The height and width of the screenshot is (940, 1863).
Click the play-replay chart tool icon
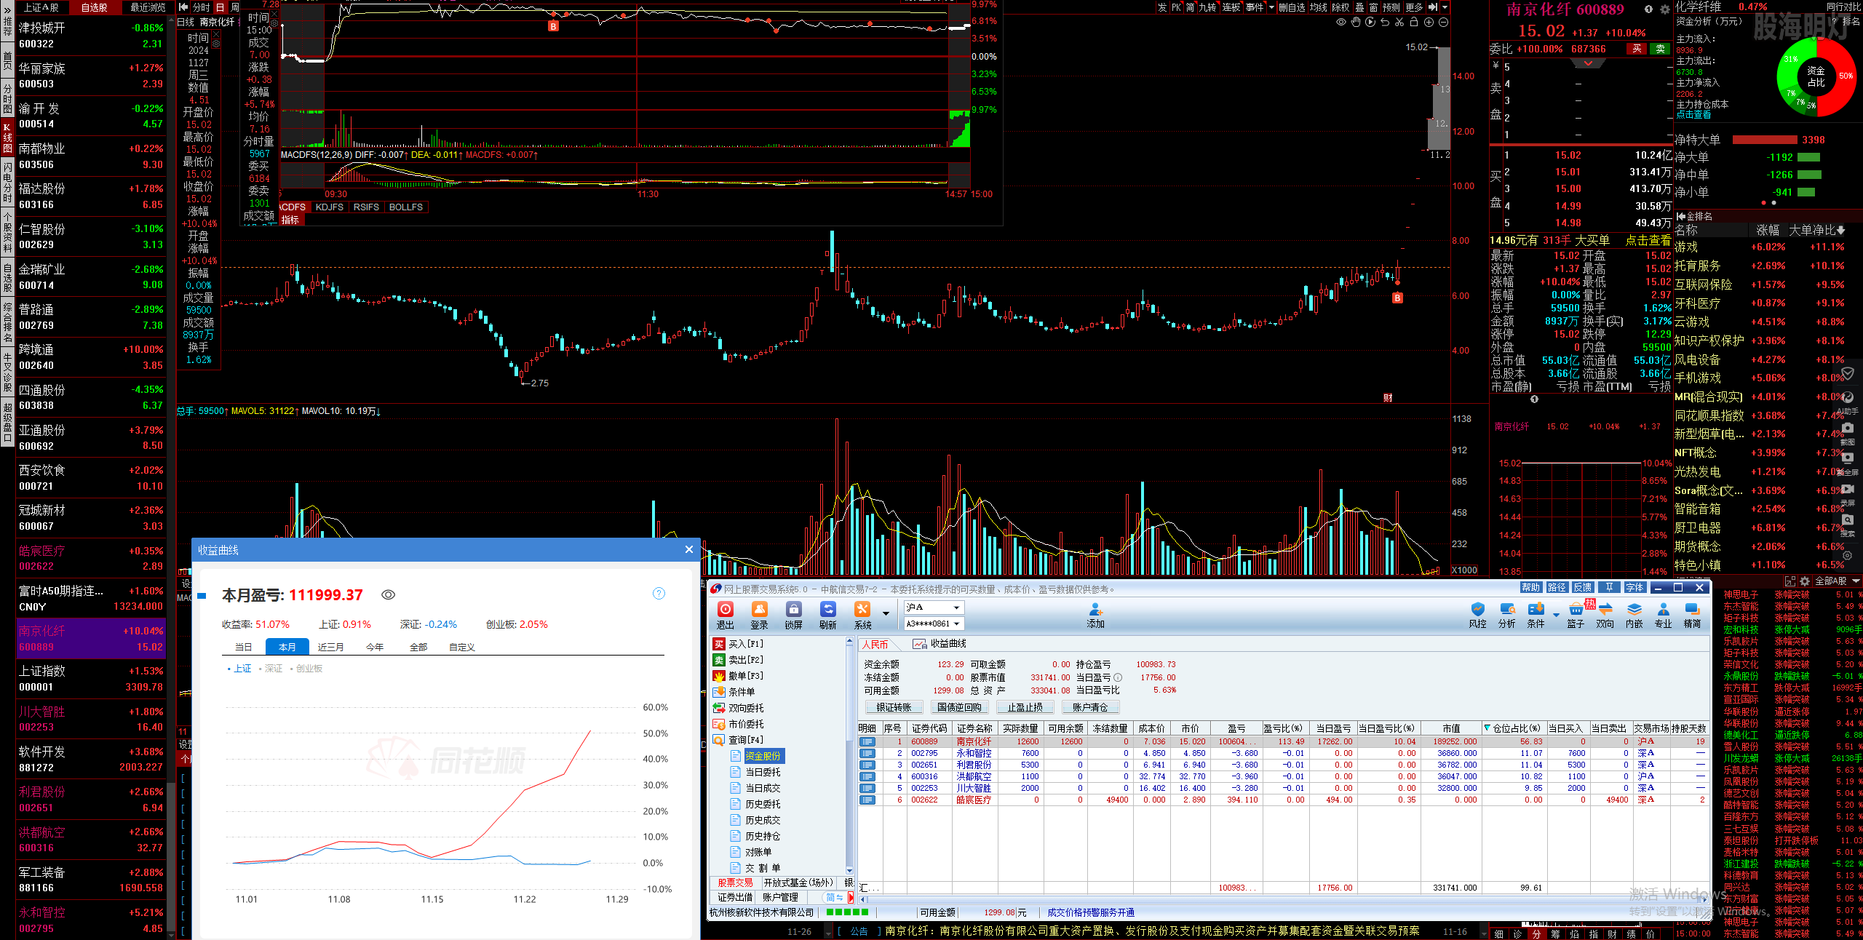click(1370, 23)
